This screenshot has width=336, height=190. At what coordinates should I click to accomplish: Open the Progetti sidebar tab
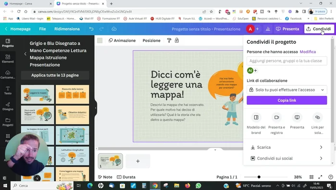click(x=8, y=122)
